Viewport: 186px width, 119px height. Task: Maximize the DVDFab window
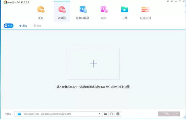[180, 2]
